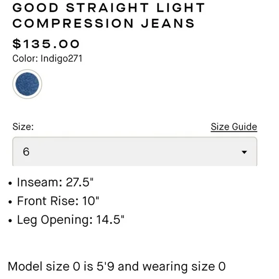Select the Indigo271 blue denim swatch

point(27,84)
